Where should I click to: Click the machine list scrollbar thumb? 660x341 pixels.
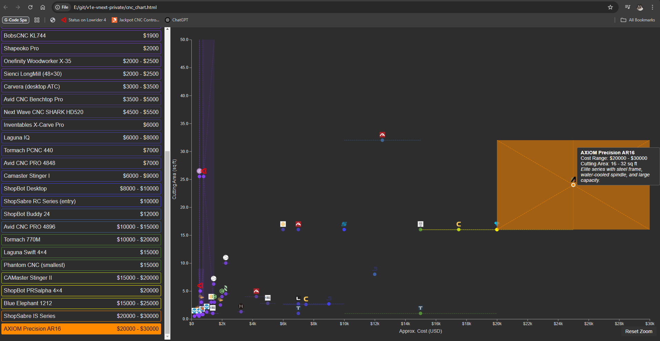click(x=167, y=242)
